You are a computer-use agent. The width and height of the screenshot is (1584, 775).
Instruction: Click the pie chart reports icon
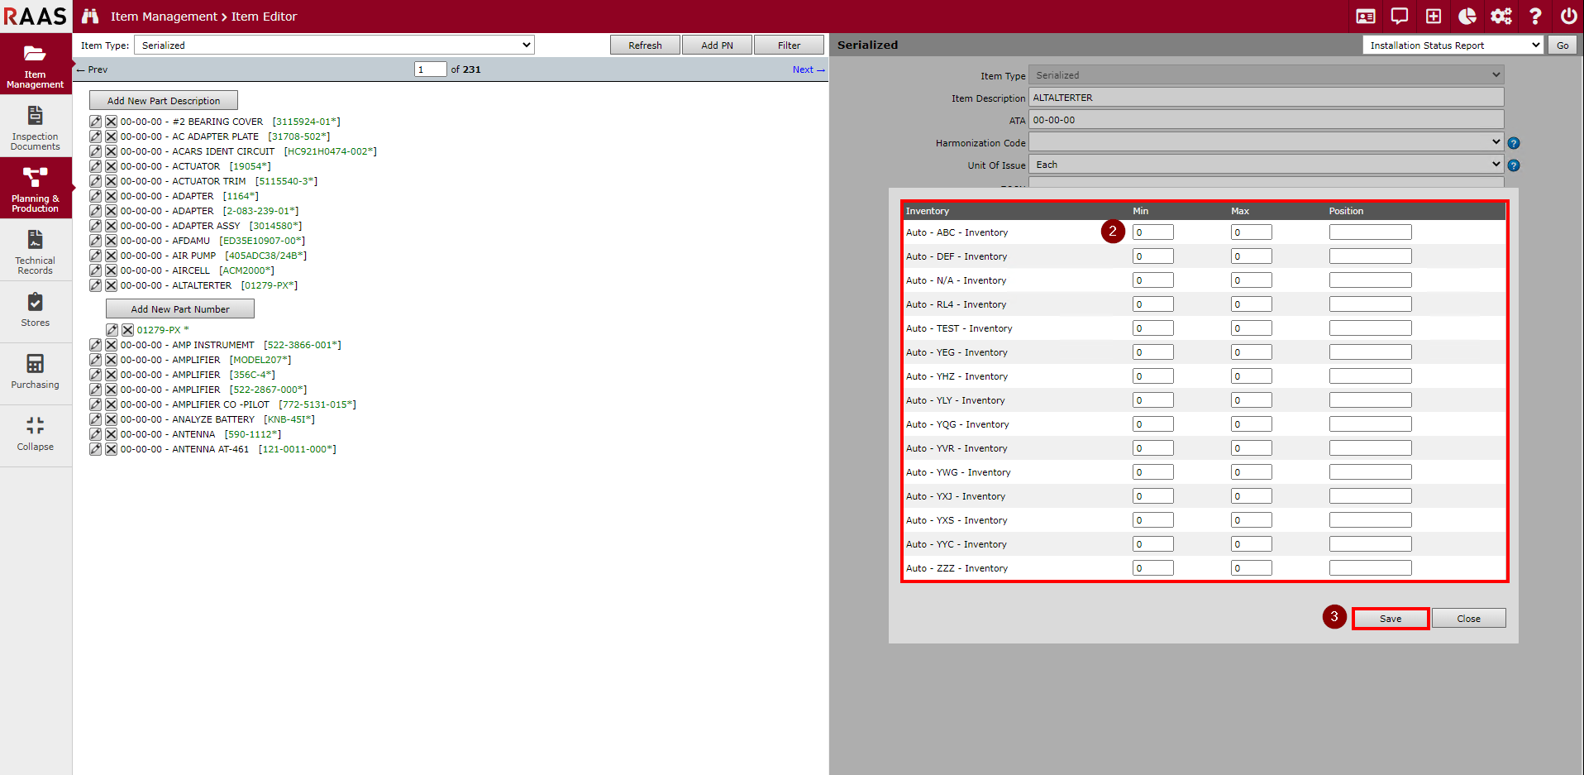click(x=1467, y=17)
